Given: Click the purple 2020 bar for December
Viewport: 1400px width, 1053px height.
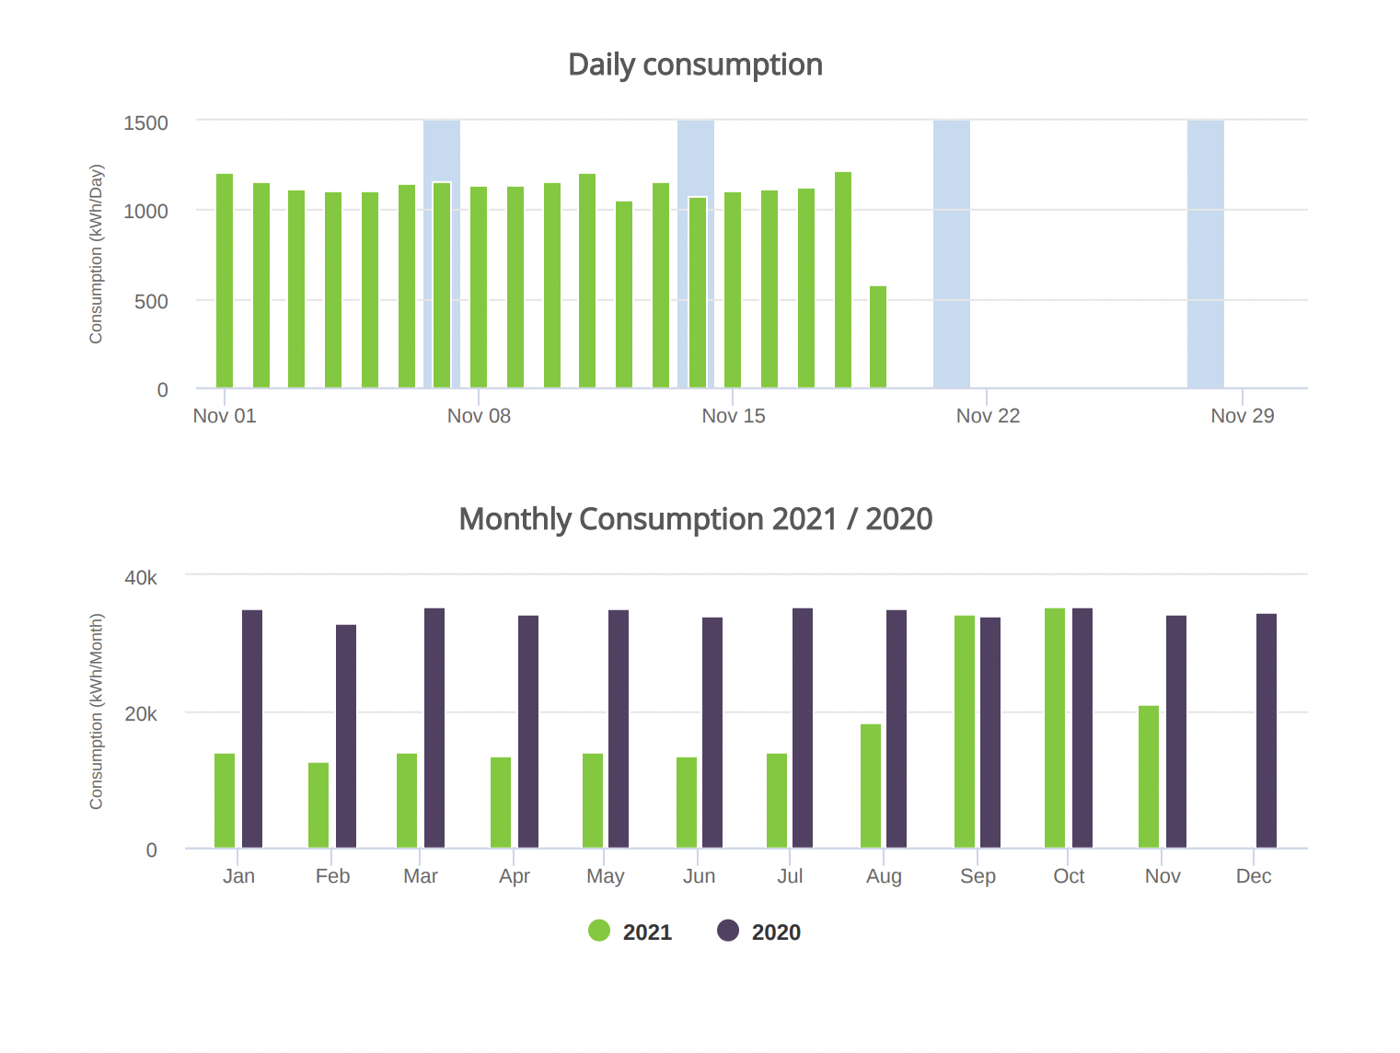Looking at the screenshot, I should point(1267,731).
